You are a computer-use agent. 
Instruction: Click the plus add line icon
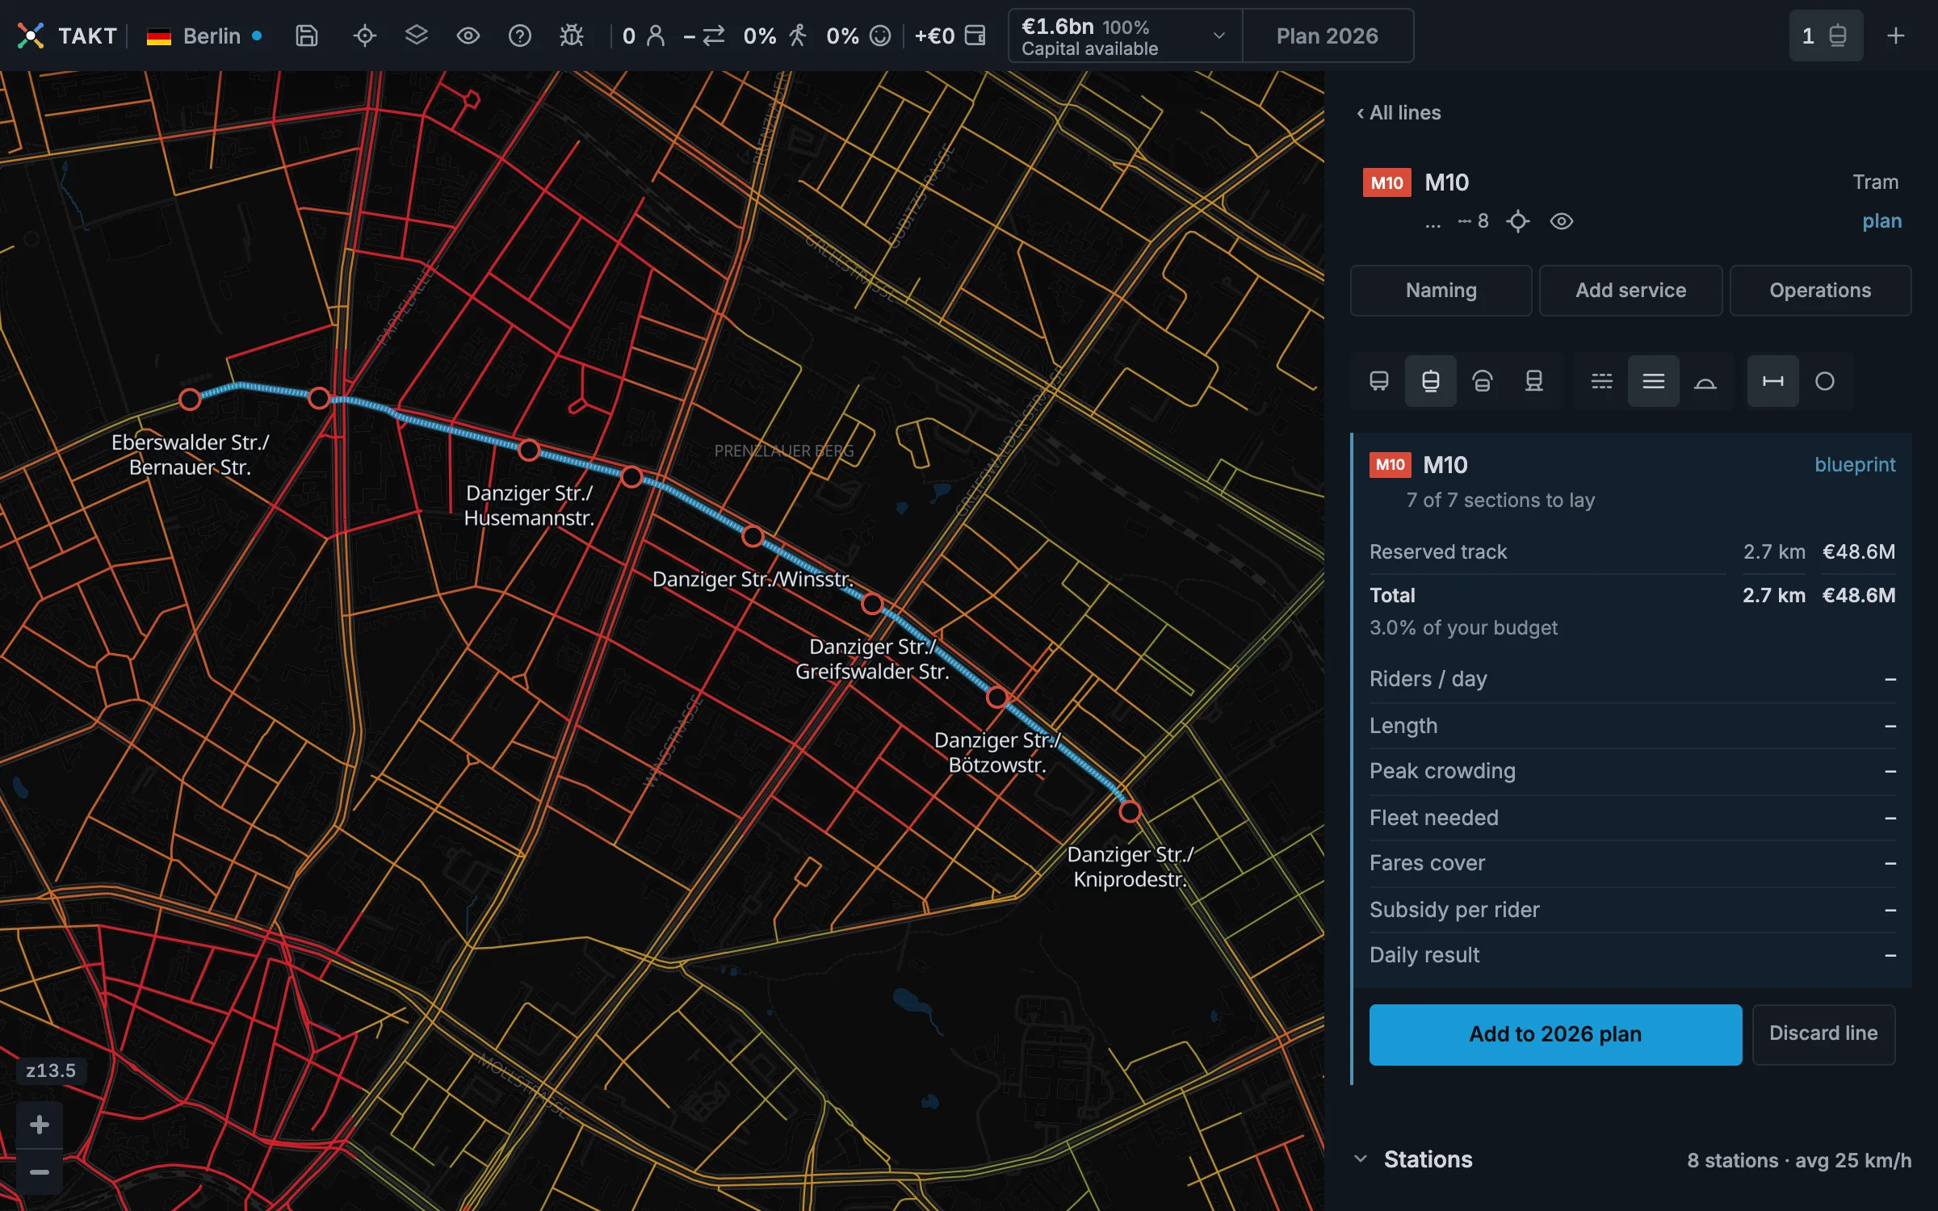(1896, 36)
